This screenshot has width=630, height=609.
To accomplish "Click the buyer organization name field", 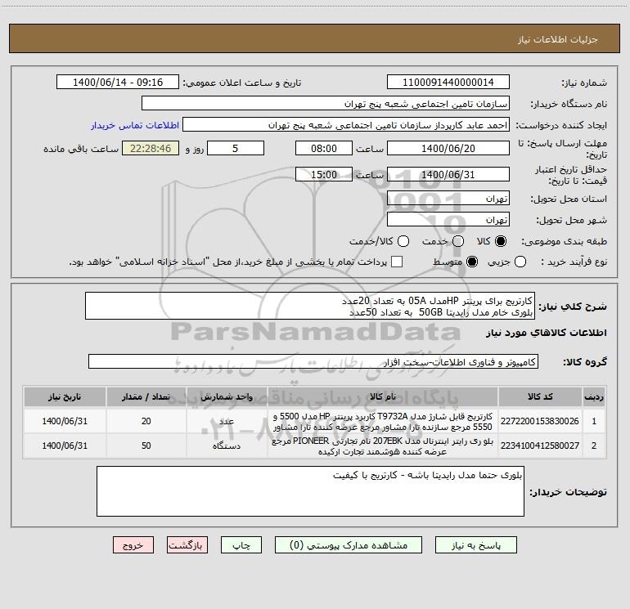I will (x=326, y=104).
